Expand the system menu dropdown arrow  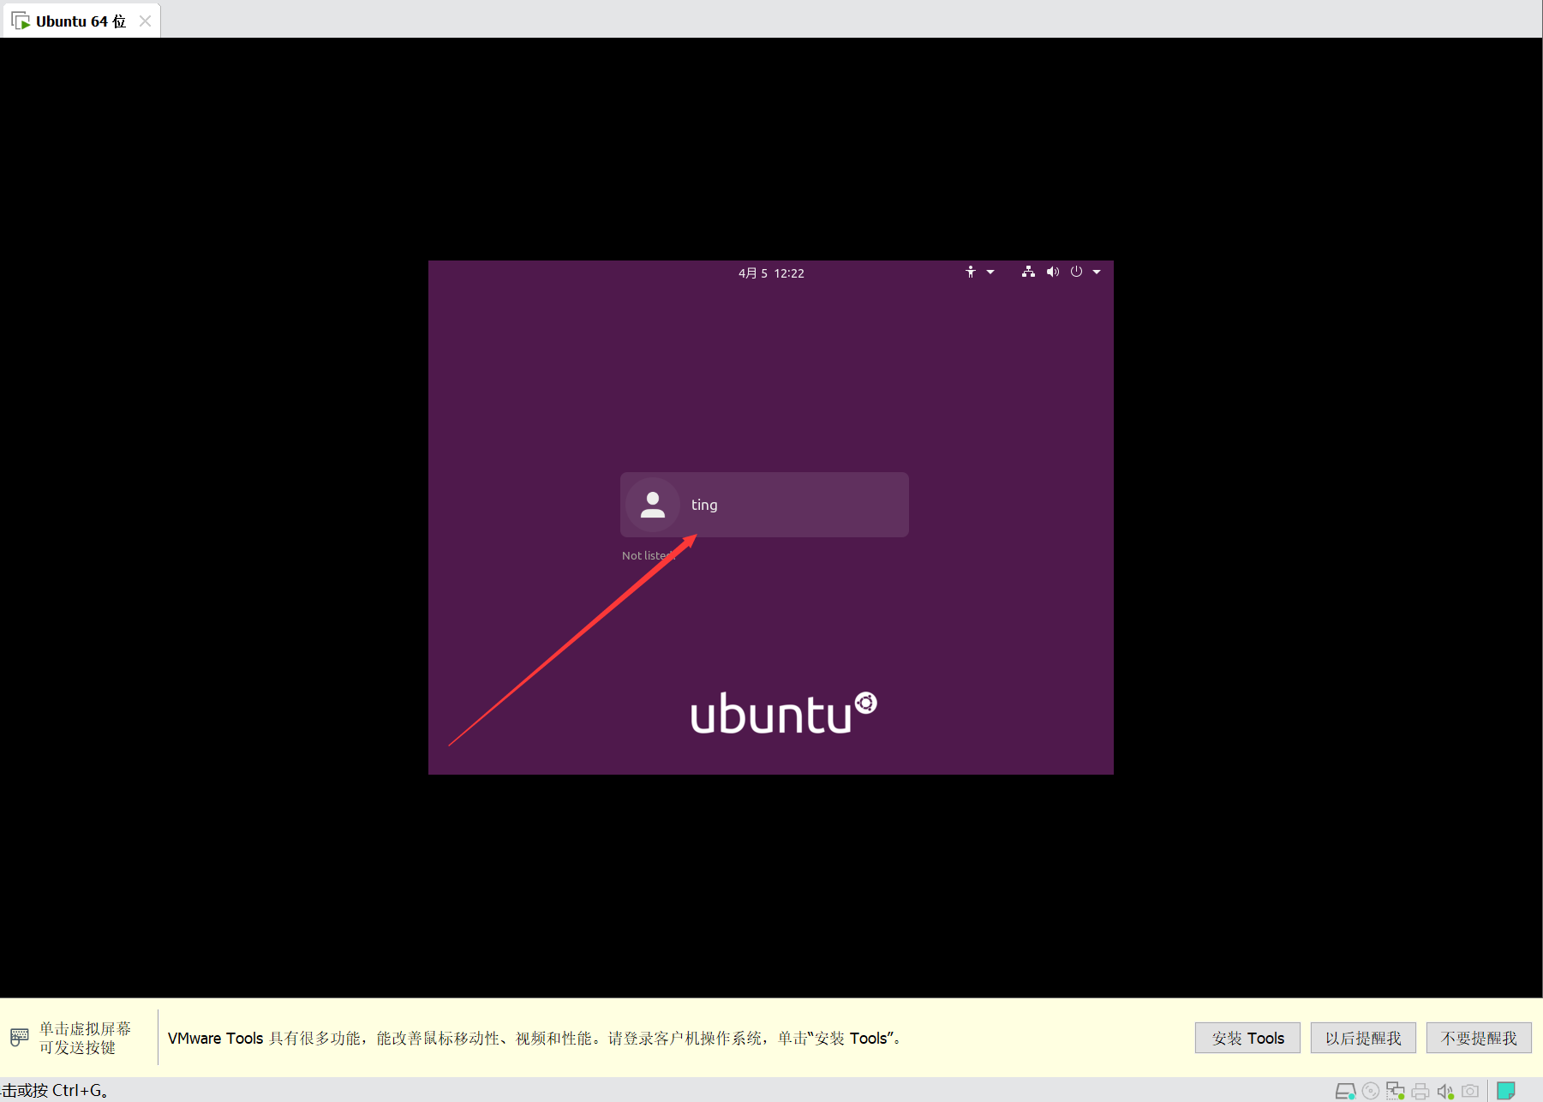point(1097,272)
